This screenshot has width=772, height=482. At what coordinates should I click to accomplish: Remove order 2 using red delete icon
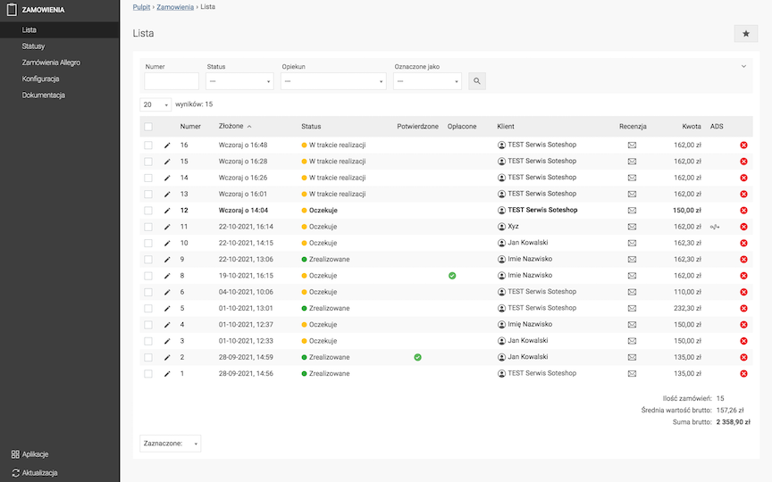[x=743, y=357]
